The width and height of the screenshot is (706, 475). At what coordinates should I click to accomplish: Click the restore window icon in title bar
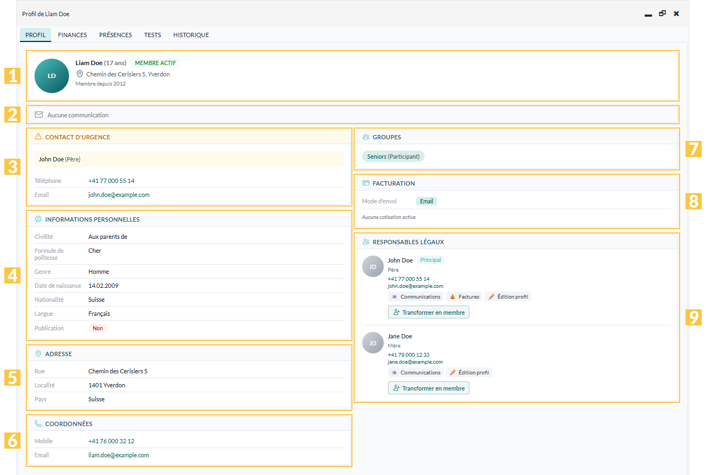[x=662, y=13]
